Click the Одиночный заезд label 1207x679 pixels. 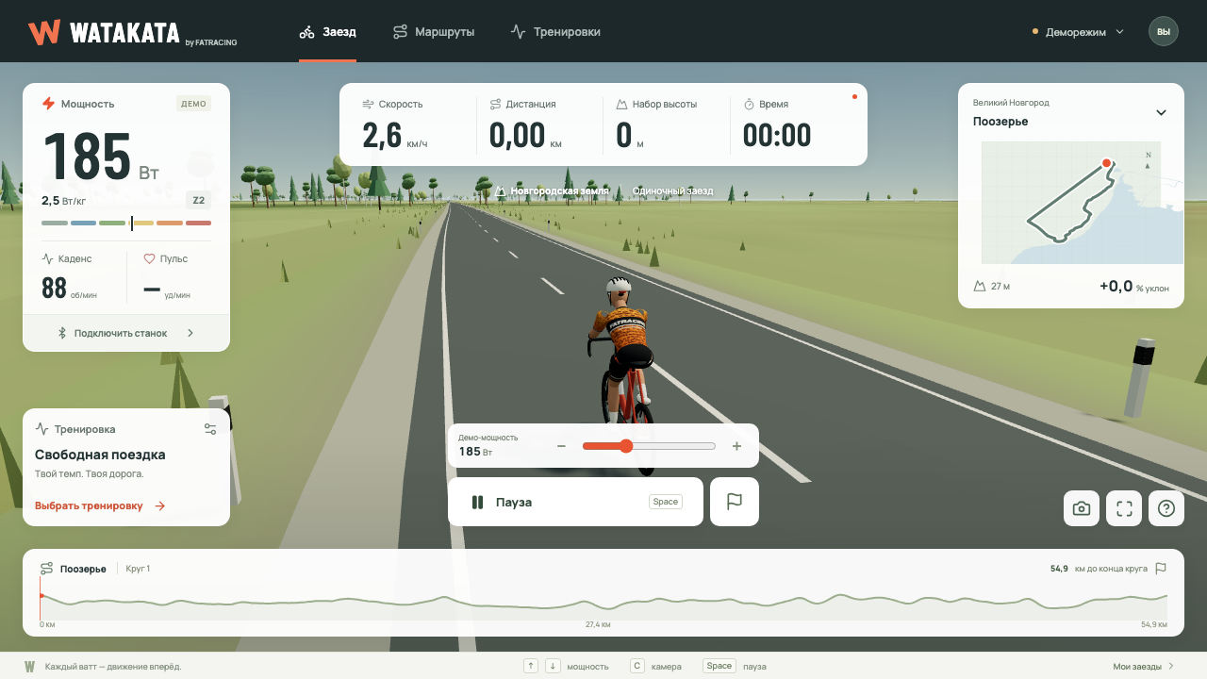click(672, 190)
